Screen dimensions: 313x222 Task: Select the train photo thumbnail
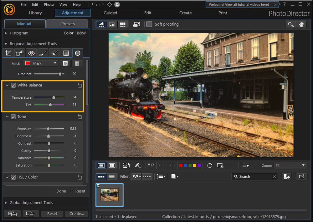(109, 195)
